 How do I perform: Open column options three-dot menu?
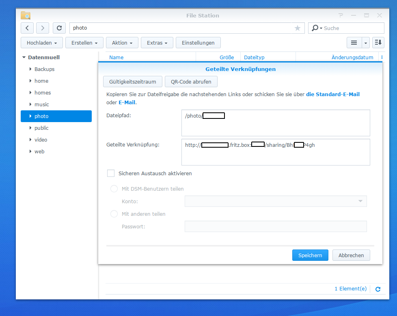(x=382, y=58)
